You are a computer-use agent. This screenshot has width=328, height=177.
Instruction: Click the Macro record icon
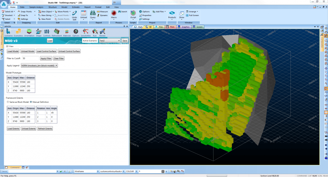pyautogui.click(x=114, y=15)
